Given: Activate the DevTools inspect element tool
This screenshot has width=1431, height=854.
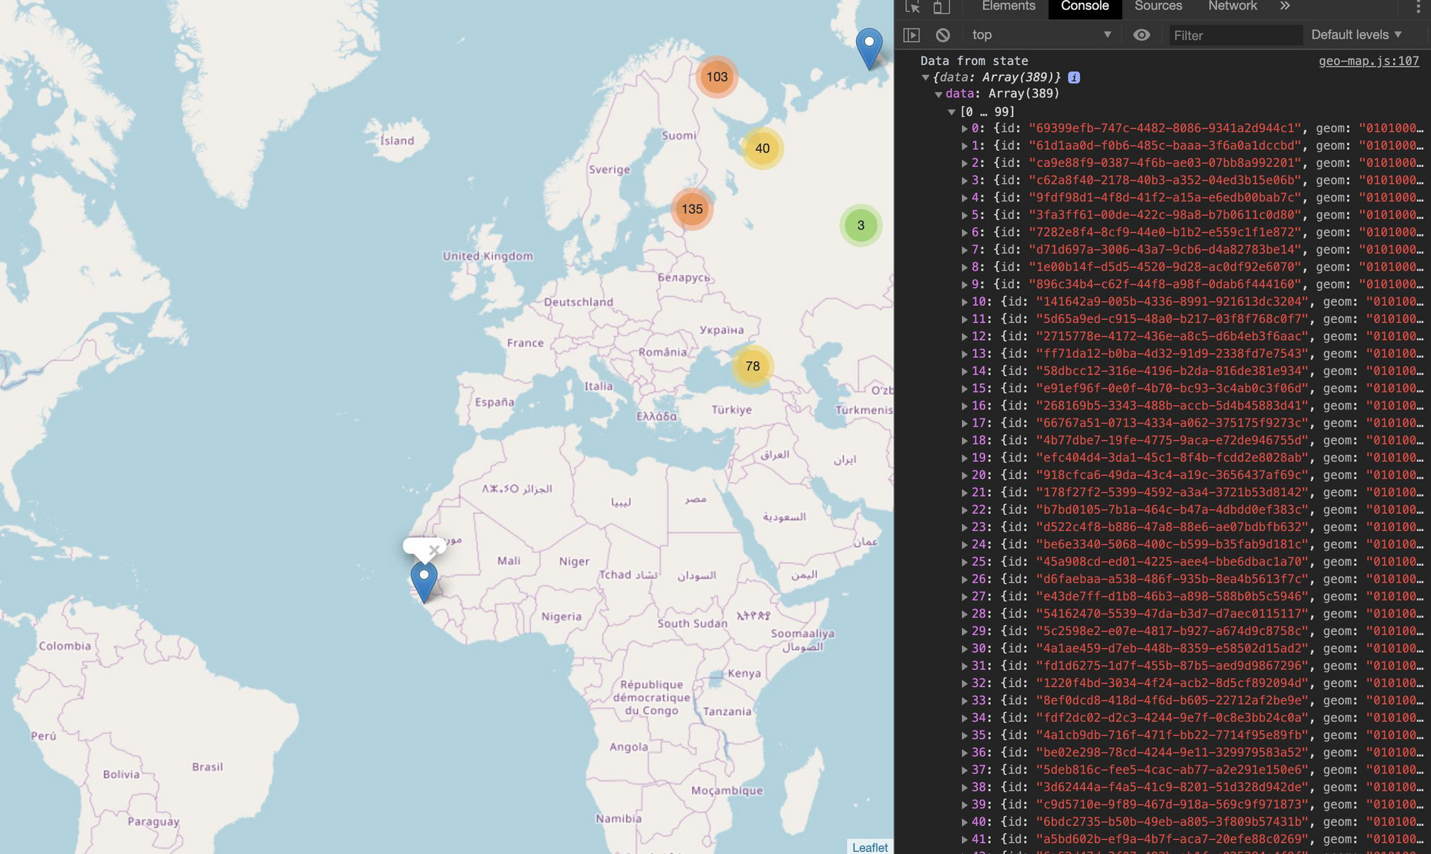Looking at the screenshot, I should 913,7.
